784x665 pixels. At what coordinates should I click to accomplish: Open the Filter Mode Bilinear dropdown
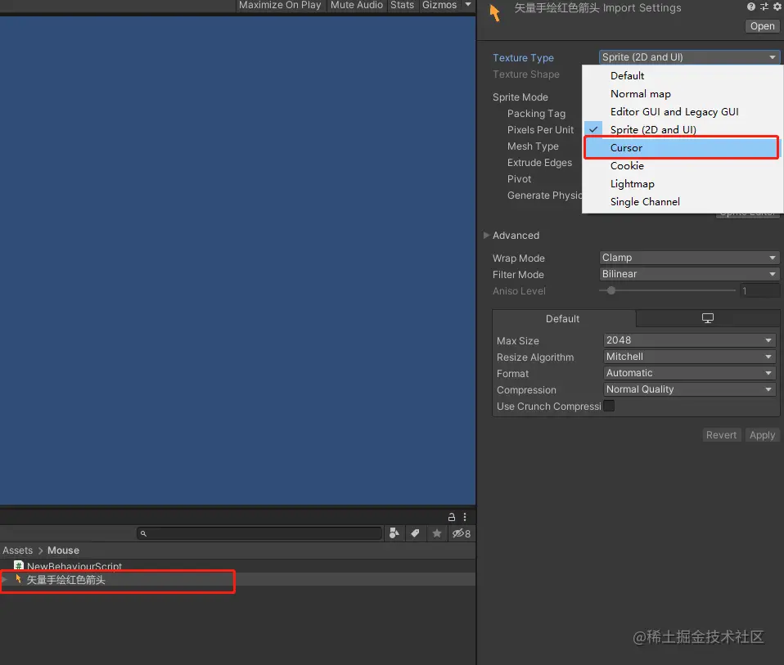(x=689, y=274)
